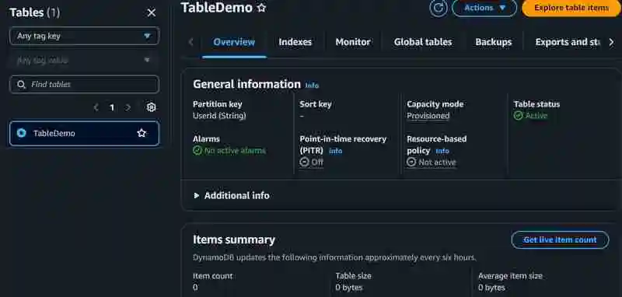Screen dimensions: 622x297
Task: Click the TableDemo table icon in the list
Action: 22,133
